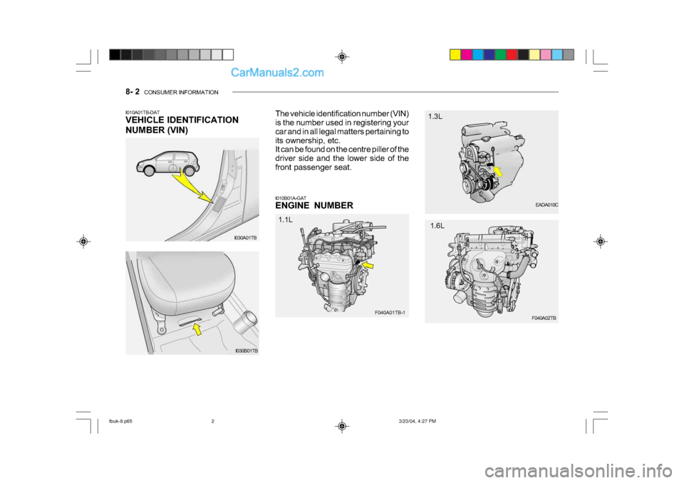Click the yellow arrow on the 1.3L engine
The height and width of the screenshot is (483, 684).
(504, 172)
